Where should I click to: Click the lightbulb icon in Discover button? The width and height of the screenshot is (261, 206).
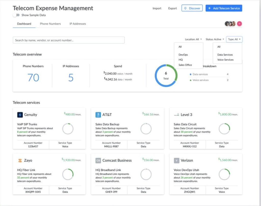[186, 8]
